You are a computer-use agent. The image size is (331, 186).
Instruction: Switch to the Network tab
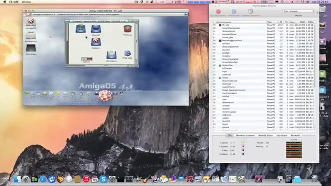295,135
